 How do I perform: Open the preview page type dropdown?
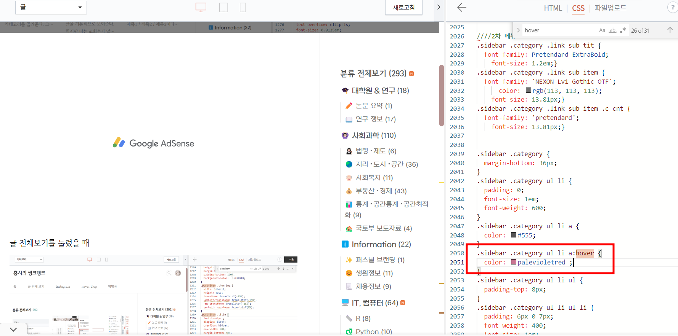click(x=51, y=7)
